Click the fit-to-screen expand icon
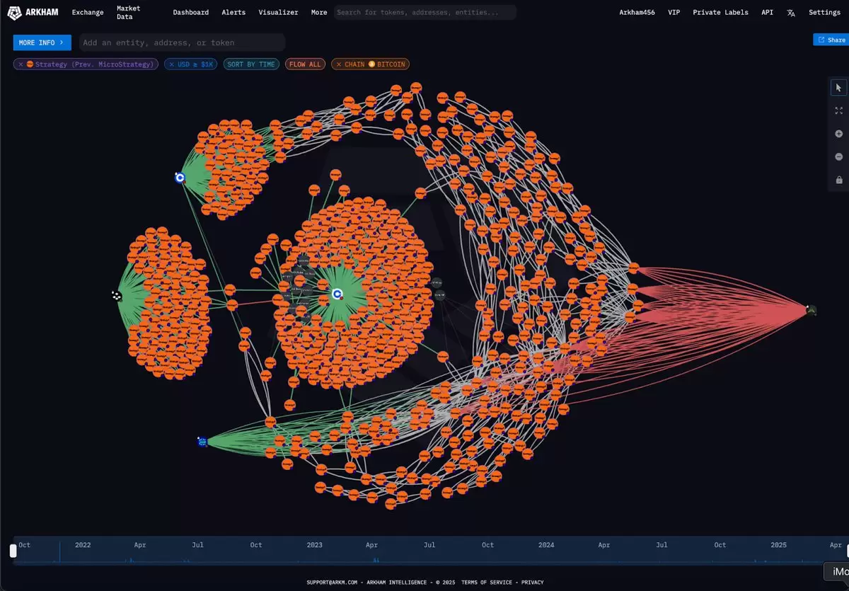 point(838,110)
